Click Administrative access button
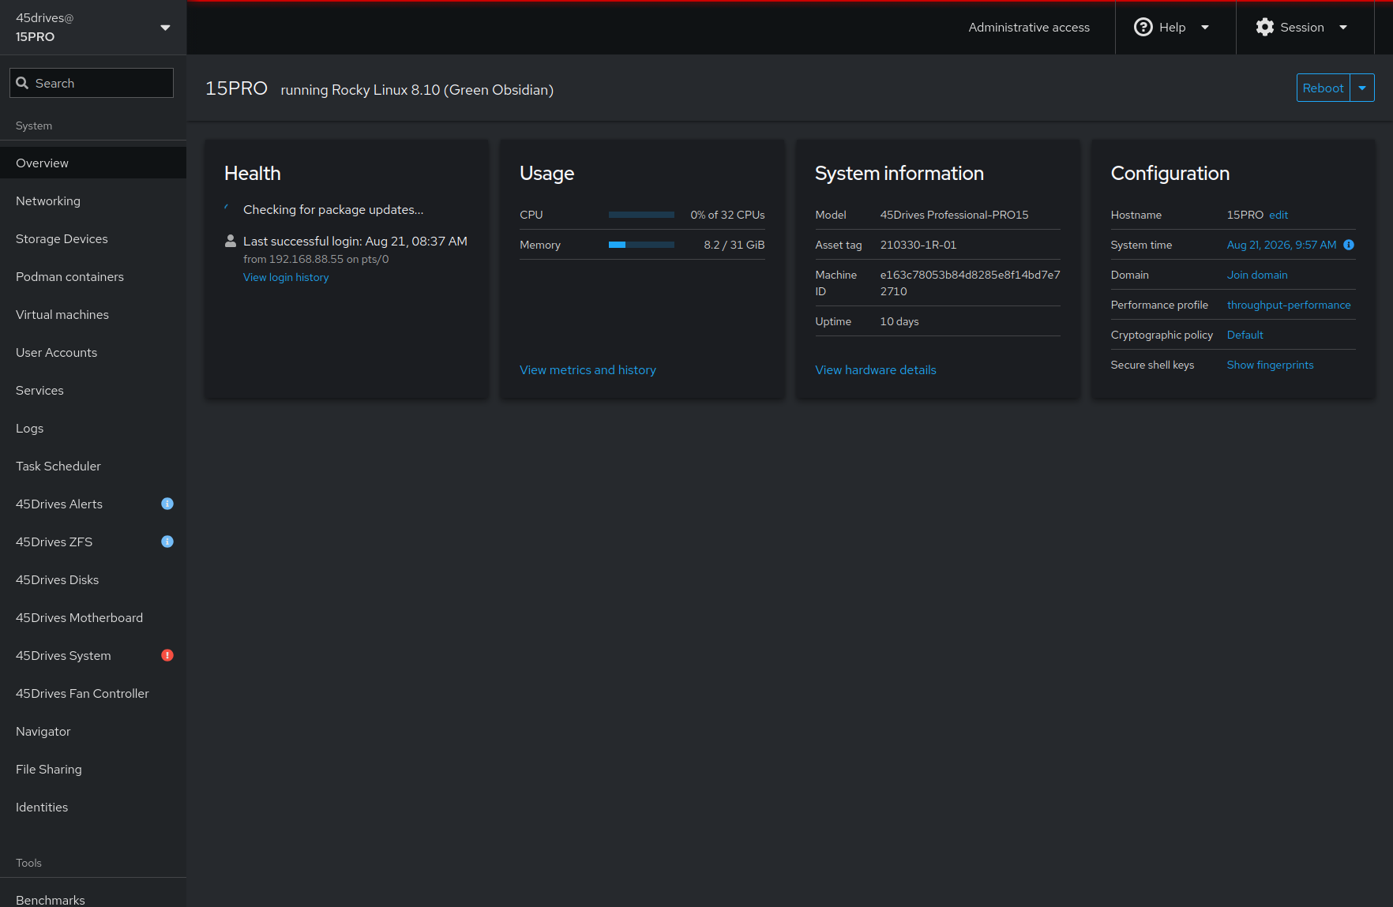Viewport: 1393px width, 907px height. (x=1029, y=28)
